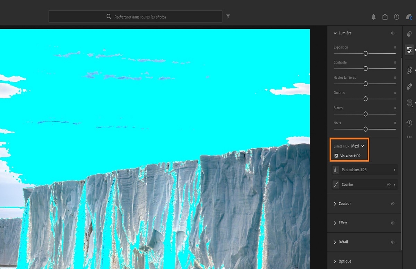
Task: Toggle visibility of the Lumière panel
Action: (x=392, y=33)
